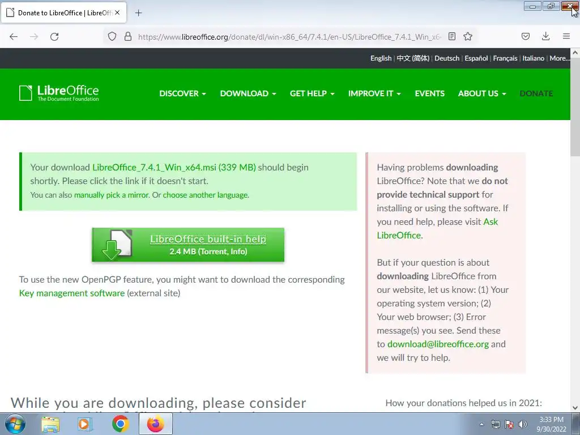
Task: Go back using the browser back arrow
Action: pos(14,37)
